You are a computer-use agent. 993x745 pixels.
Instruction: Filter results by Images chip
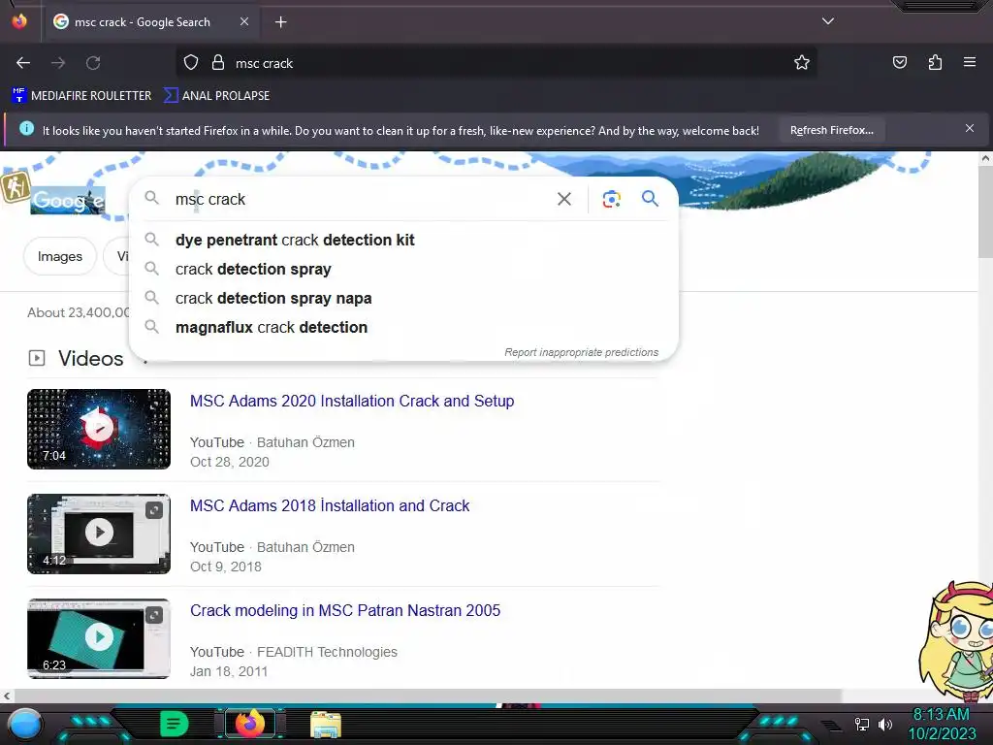[x=60, y=256]
